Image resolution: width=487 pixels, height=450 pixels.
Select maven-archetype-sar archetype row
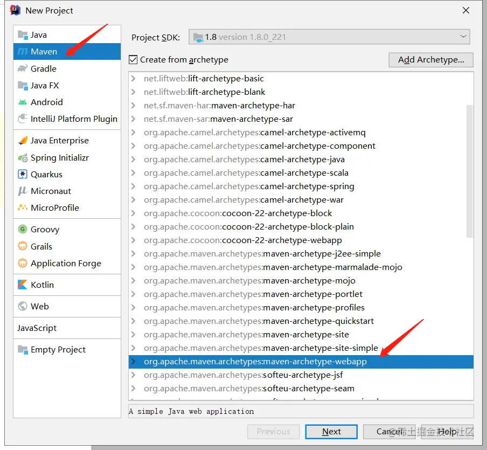[x=301, y=119]
